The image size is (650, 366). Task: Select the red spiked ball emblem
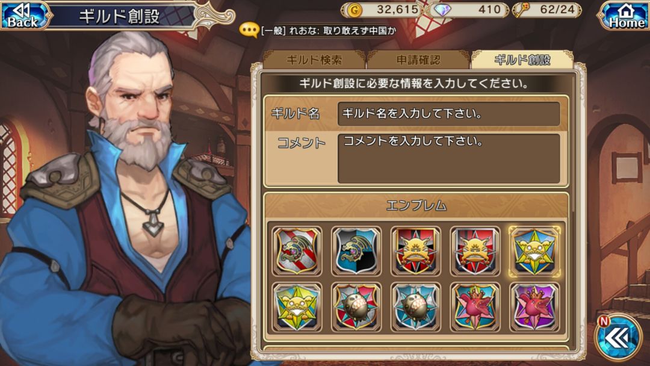[x=356, y=307]
